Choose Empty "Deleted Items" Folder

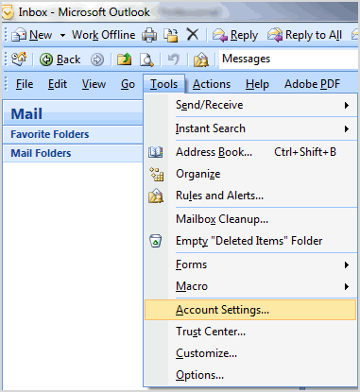coord(250,241)
